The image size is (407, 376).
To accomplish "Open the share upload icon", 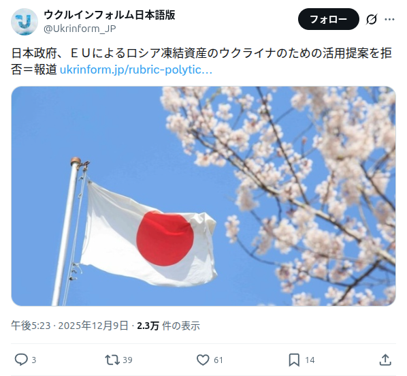I will (x=385, y=360).
